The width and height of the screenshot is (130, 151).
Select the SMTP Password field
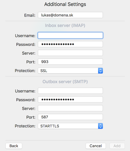tap(70, 99)
